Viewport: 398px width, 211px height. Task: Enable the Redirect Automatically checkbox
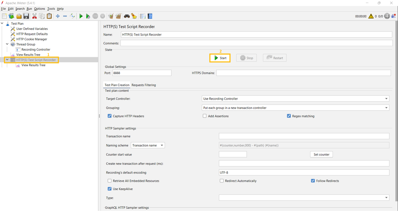point(222,181)
